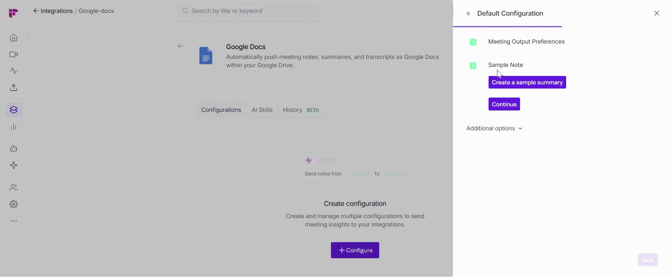The width and height of the screenshot is (671, 277).
Task: Open the Settings gear icon
Action: 14,204
